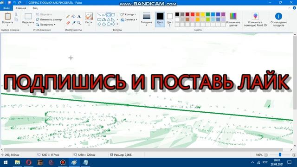Choose the Rounded rectangle shape
The image size is (297, 167).
[x=99, y=19]
